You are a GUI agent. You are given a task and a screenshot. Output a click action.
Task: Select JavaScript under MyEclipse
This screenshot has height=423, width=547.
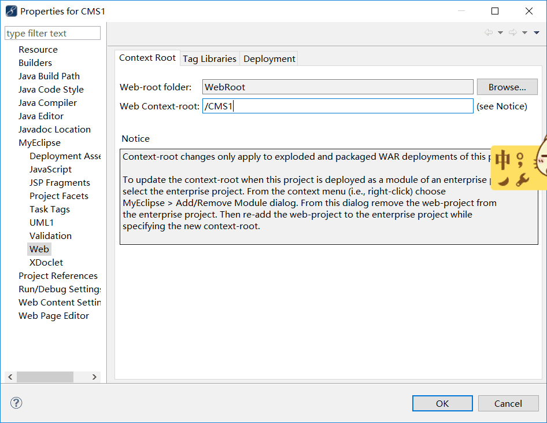[50, 169]
